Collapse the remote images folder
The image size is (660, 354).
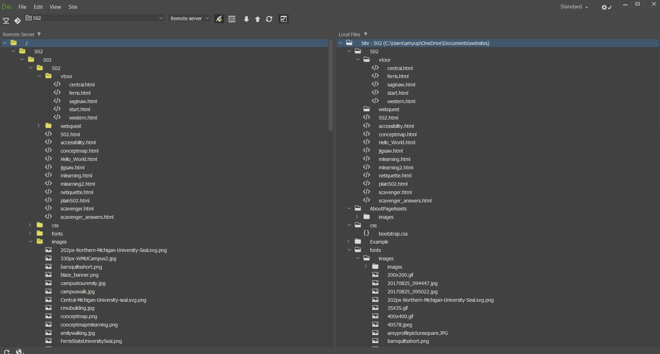[x=31, y=241]
